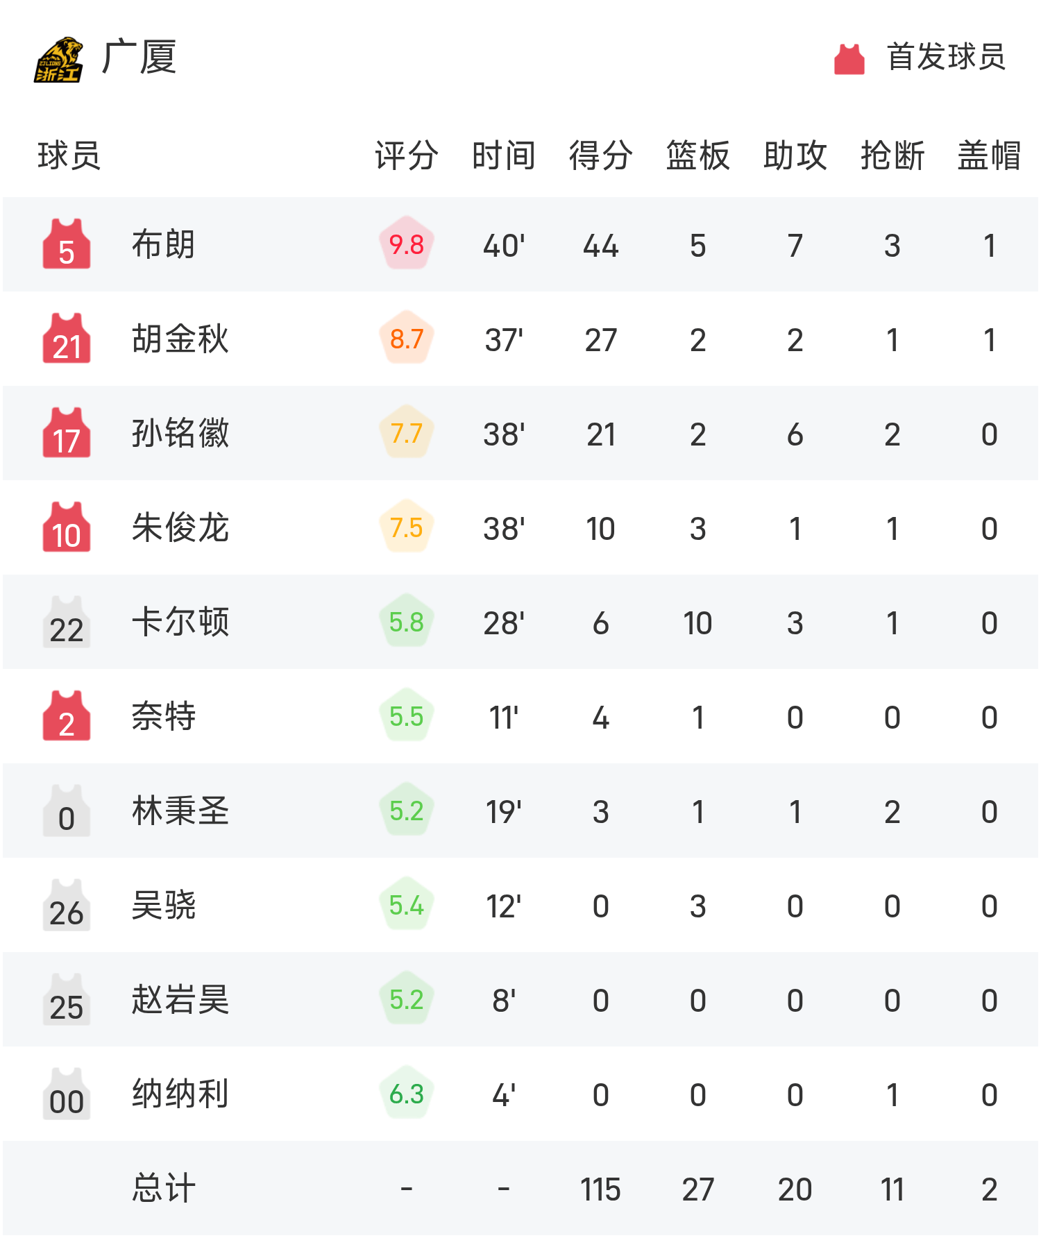Open player 布朗's profile

164,244
